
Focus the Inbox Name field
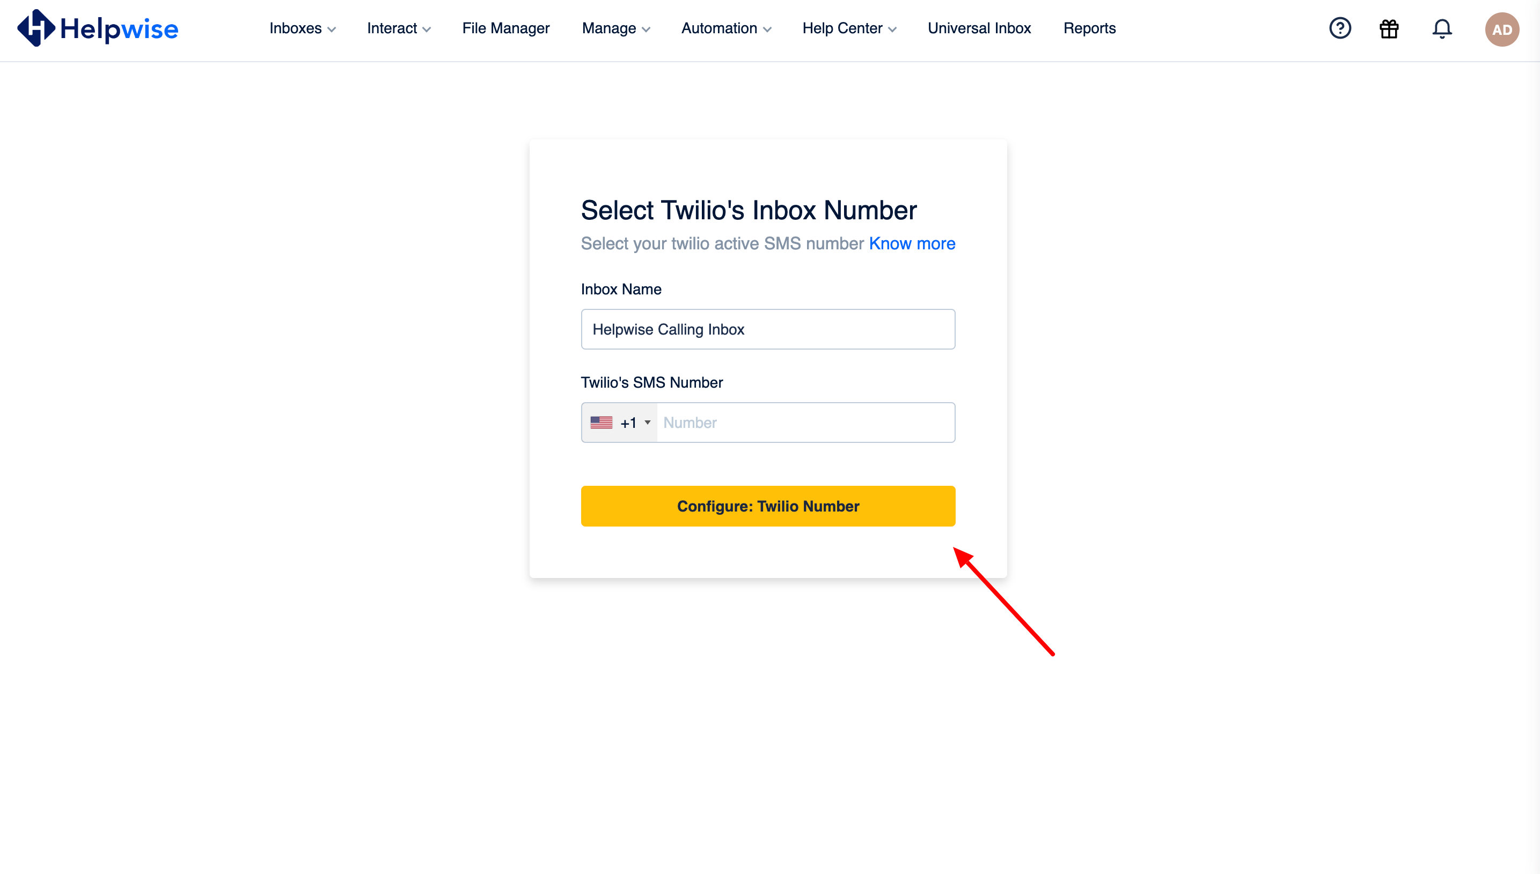click(768, 329)
